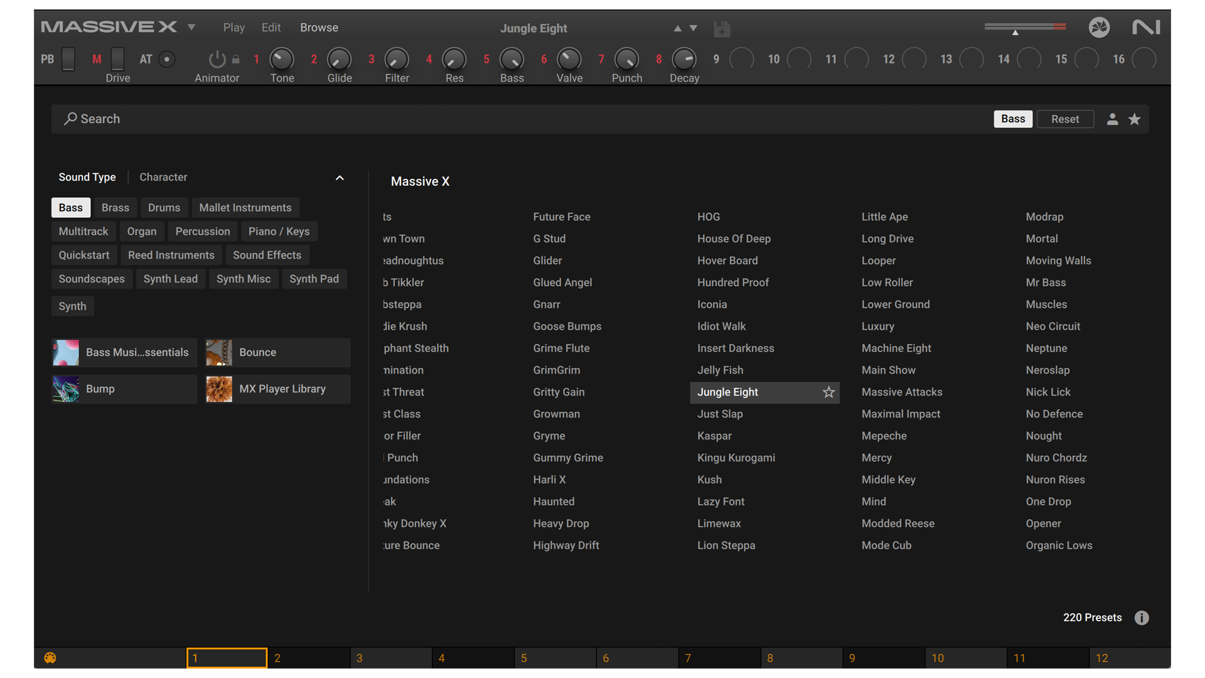Toggle the user presets filter icon
This screenshot has height=678, width=1205.
1112,119
